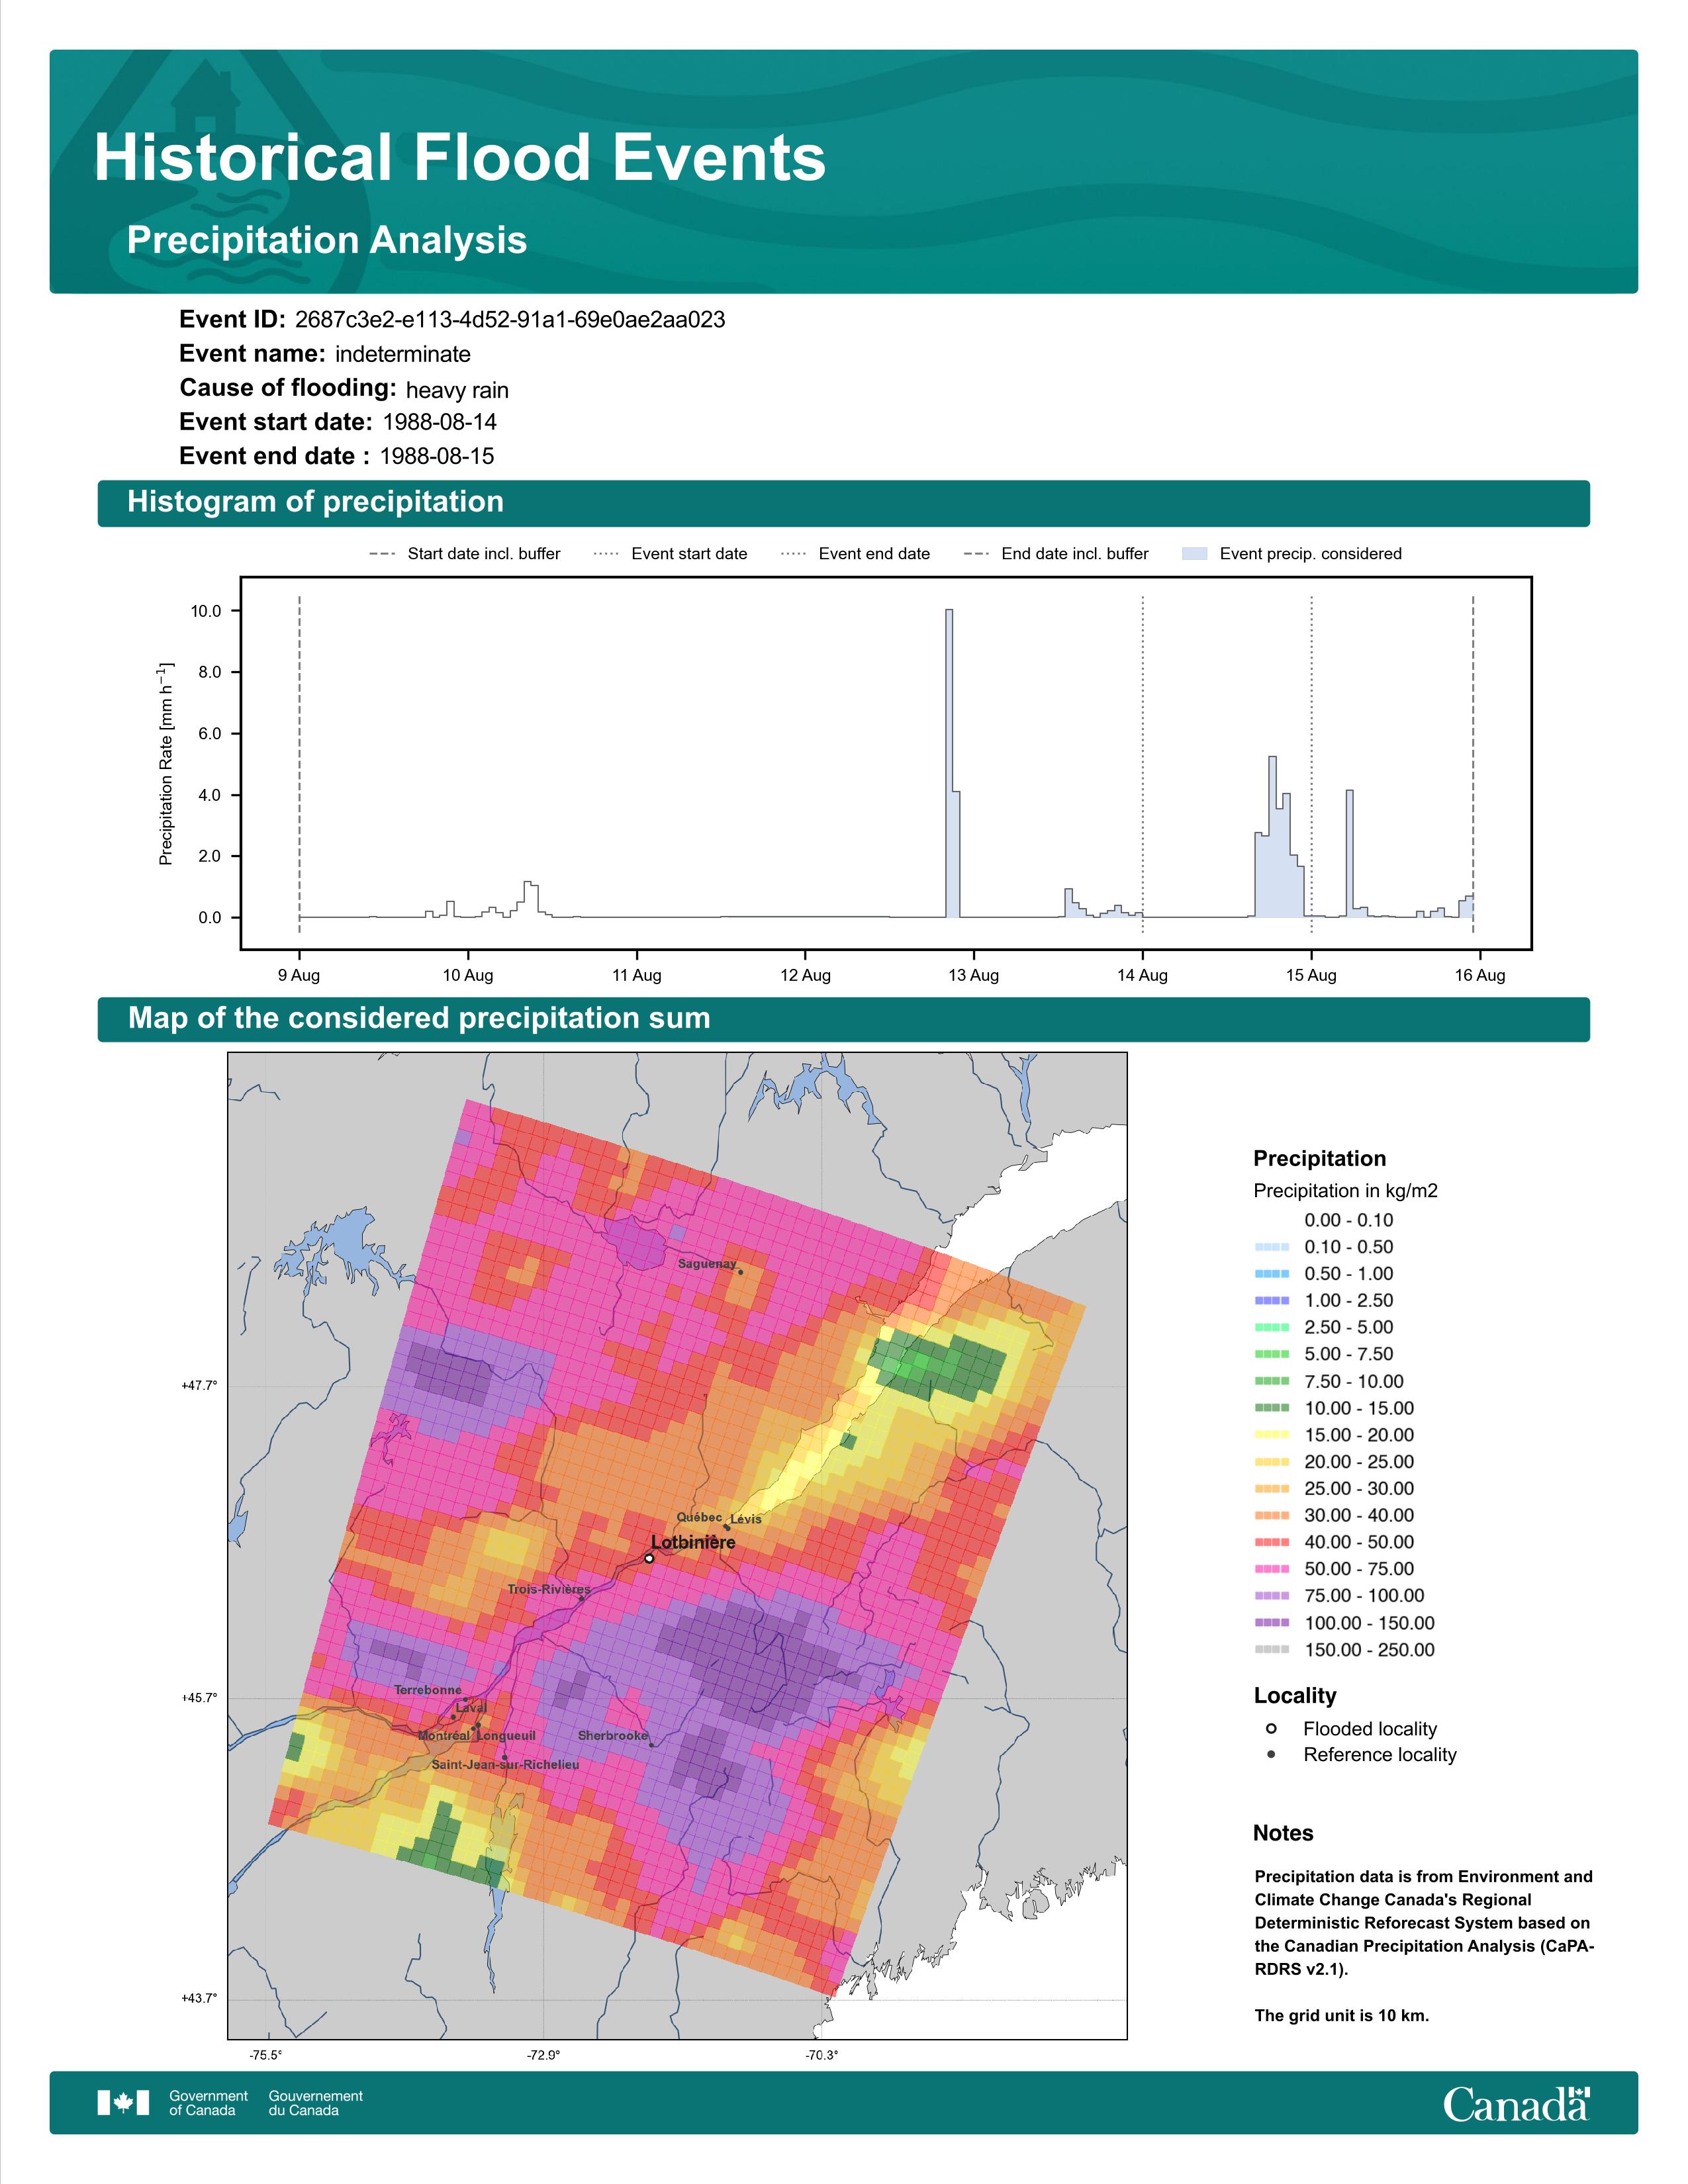Click the 10.00 - 15.00 dark green swatch
1688x2184 pixels.
point(1272,1408)
